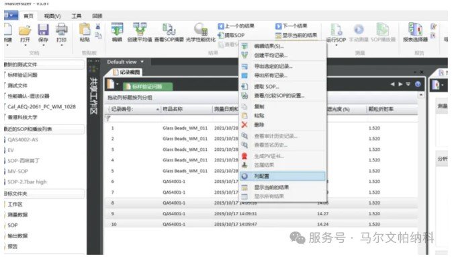
Task: Click 下一个结果 button
Action: [291, 26]
